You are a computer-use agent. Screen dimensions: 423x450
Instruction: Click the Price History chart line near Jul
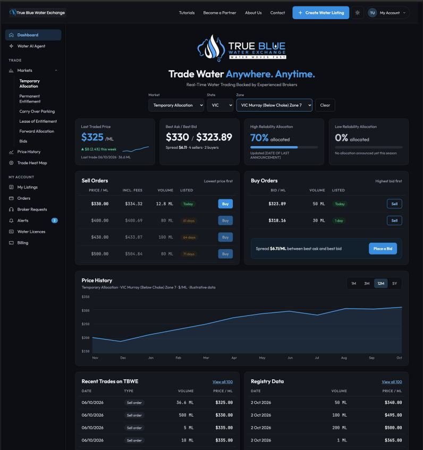pyautogui.click(x=317, y=315)
